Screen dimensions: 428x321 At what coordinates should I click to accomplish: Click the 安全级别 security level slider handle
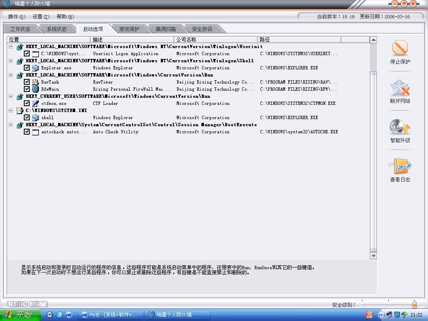[x=414, y=304]
